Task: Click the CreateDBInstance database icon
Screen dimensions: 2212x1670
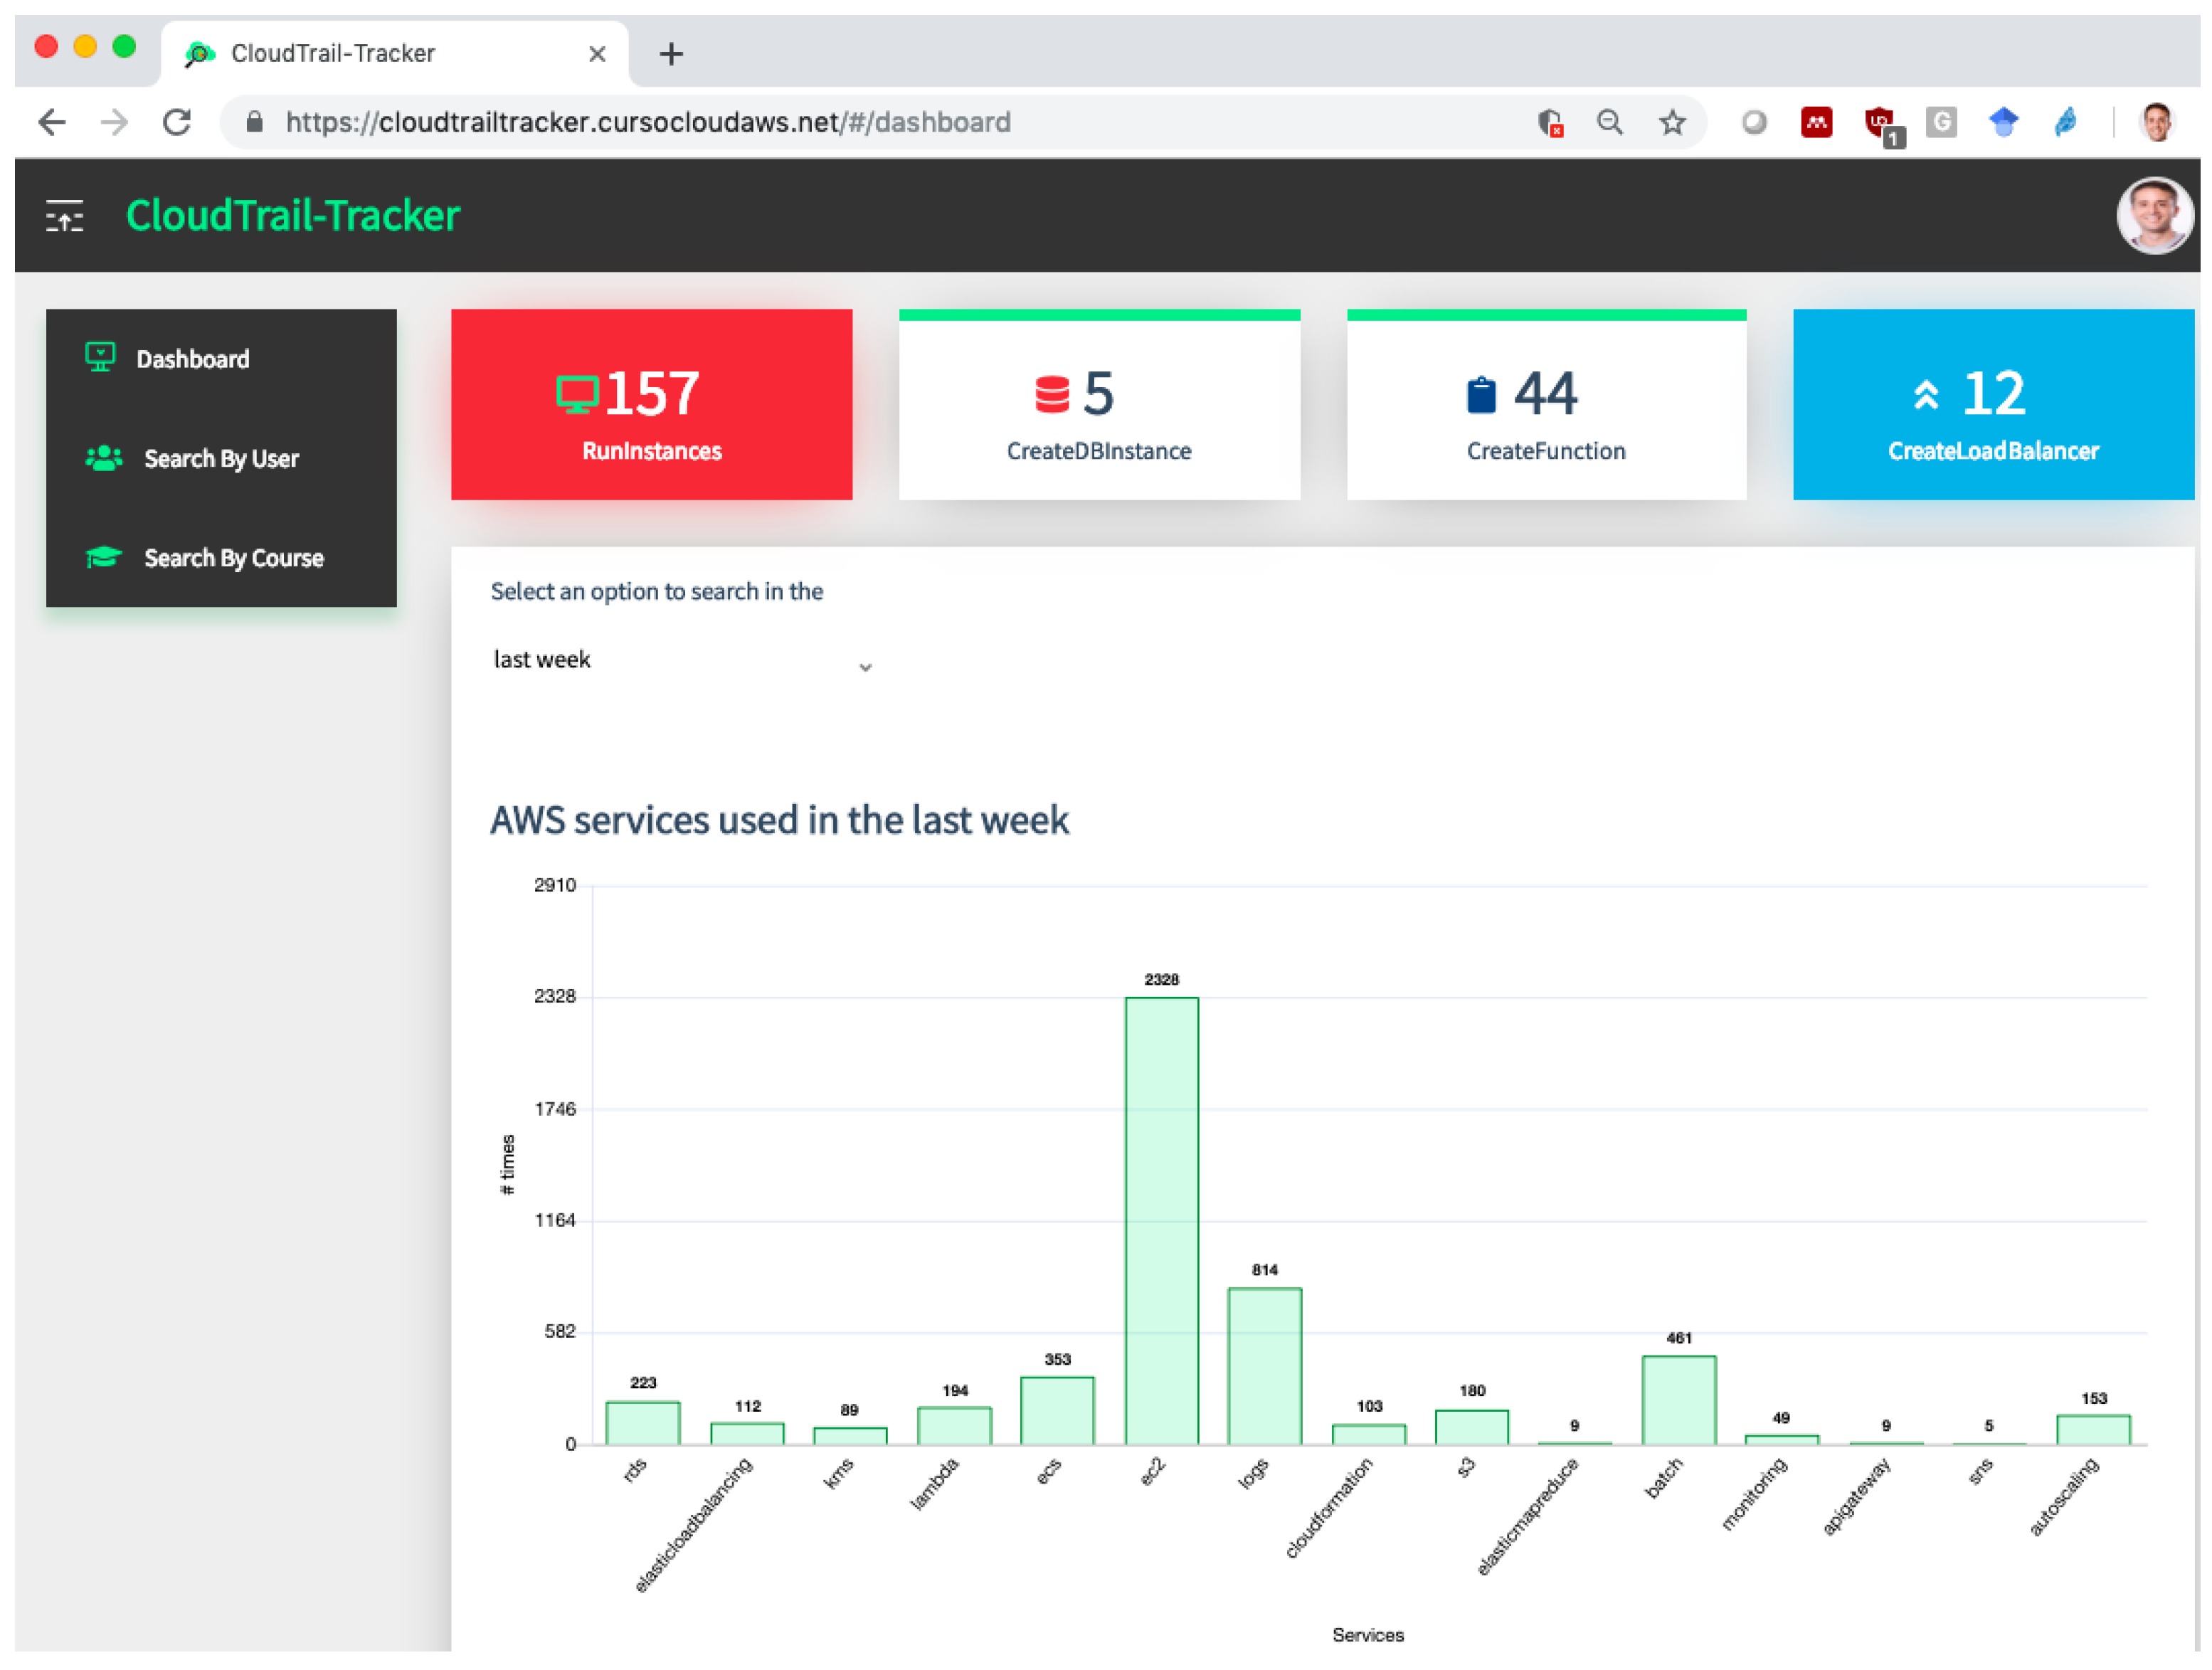Action: pyautogui.click(x=1052, y=394)
